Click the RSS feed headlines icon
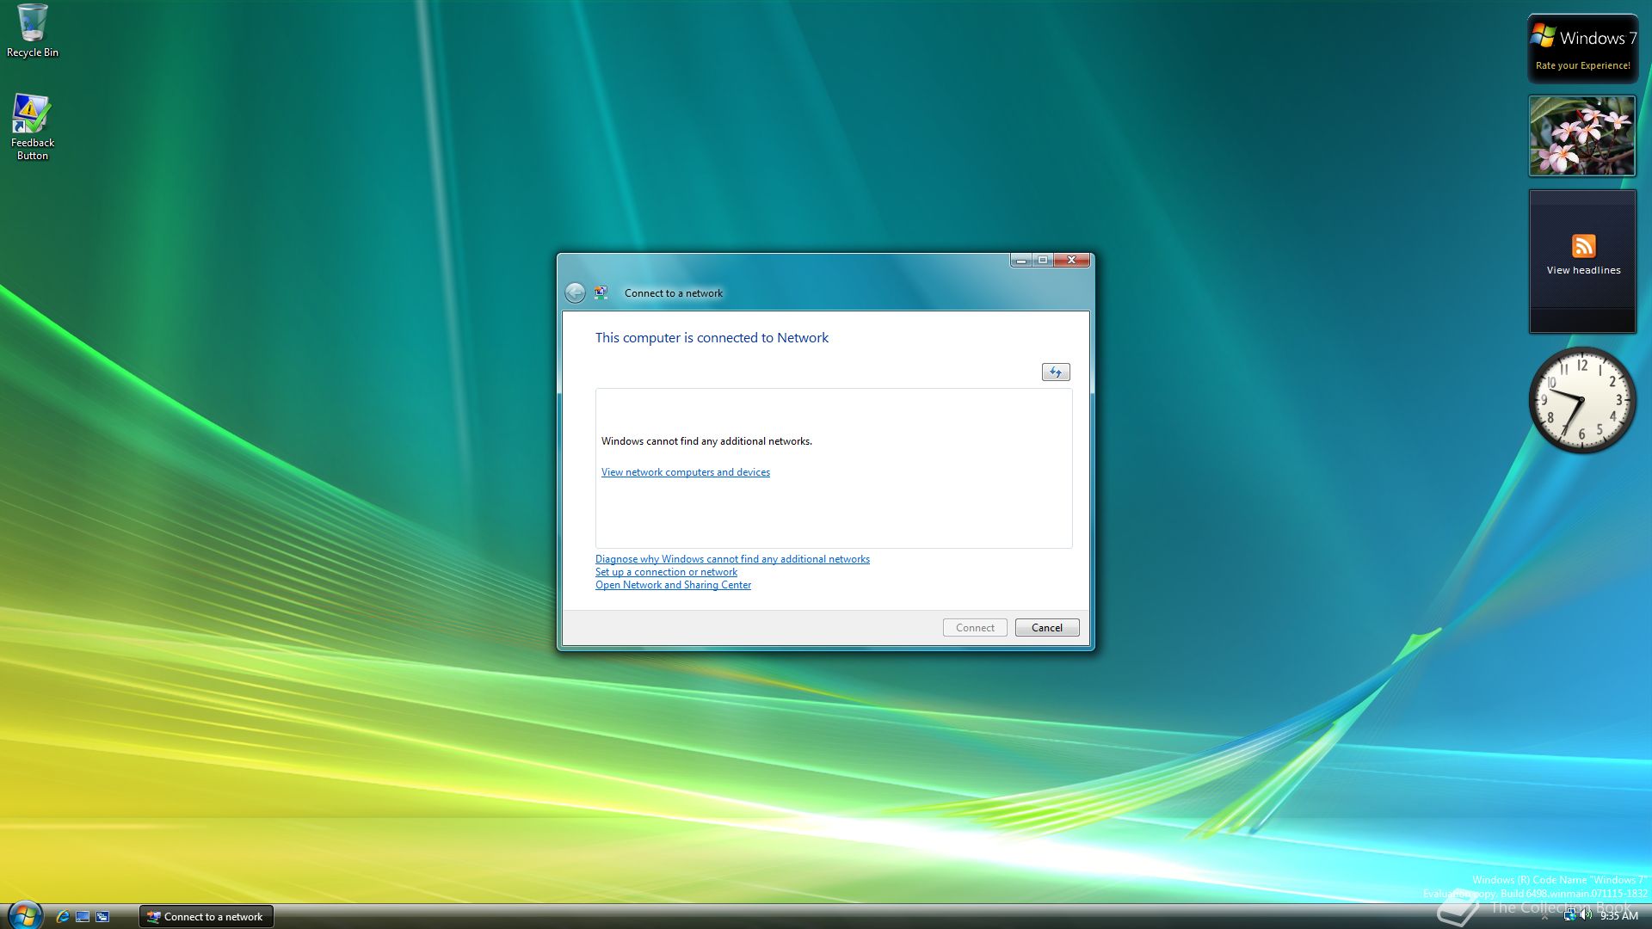 pyautogui.click(x=1583, y=246)
